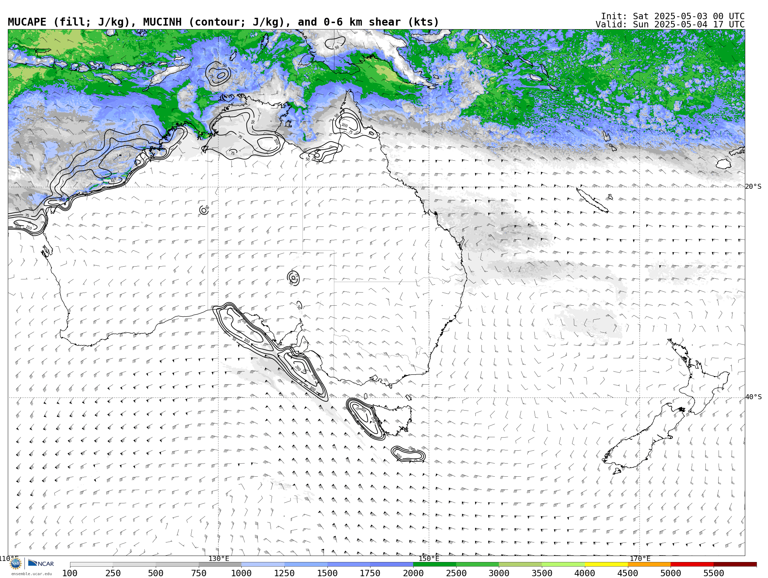Image resolution: width=768 pixels, height=578 pixels.
Task: Click the NCAR logo
Action: point(41,563)
